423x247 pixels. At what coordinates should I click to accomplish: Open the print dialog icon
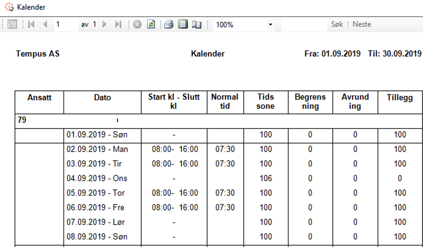pos(168,25)
